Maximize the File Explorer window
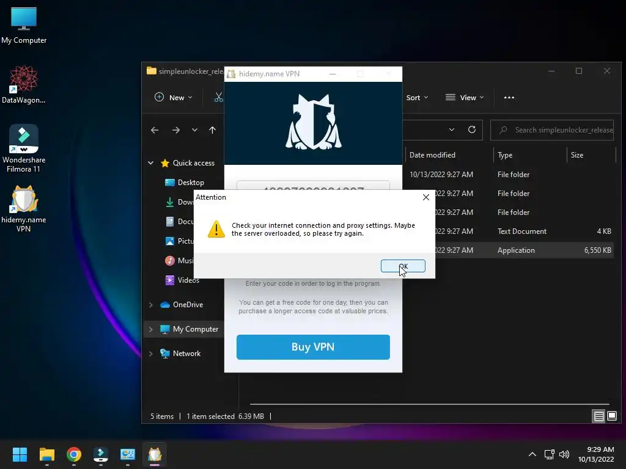Image resolution: width=626 pixels, height=469 pixels. (x=579, y=71)
